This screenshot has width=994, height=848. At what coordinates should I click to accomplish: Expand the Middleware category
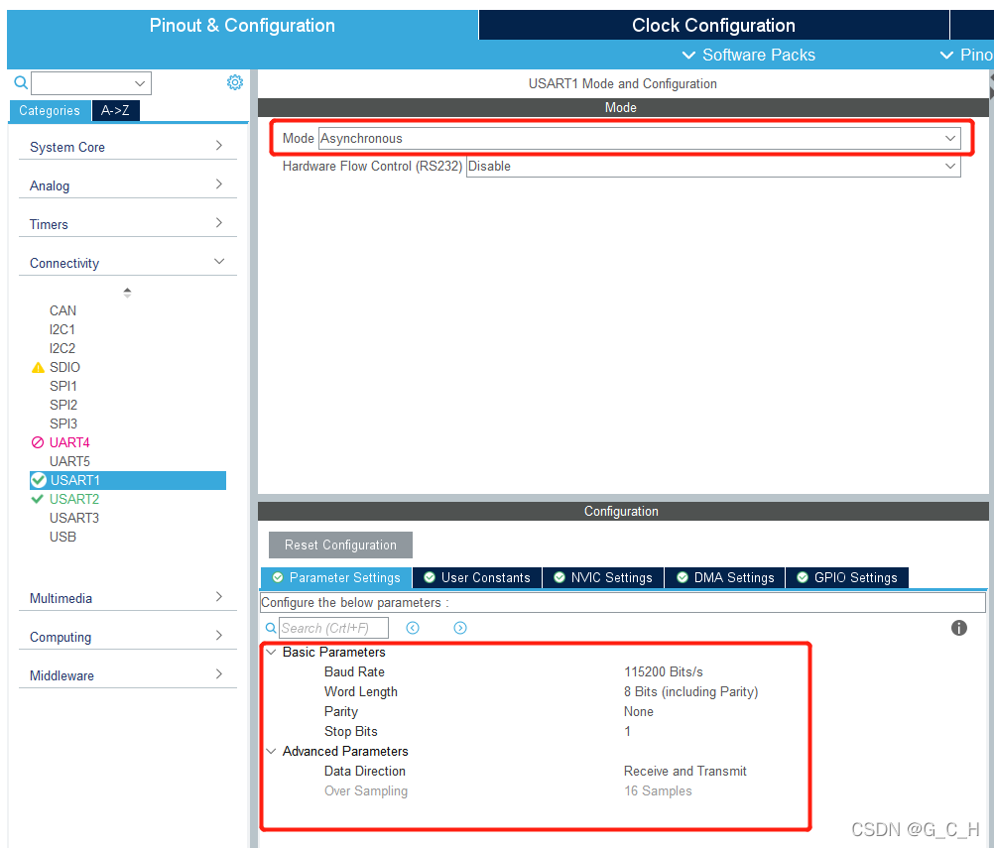(127, 675)
